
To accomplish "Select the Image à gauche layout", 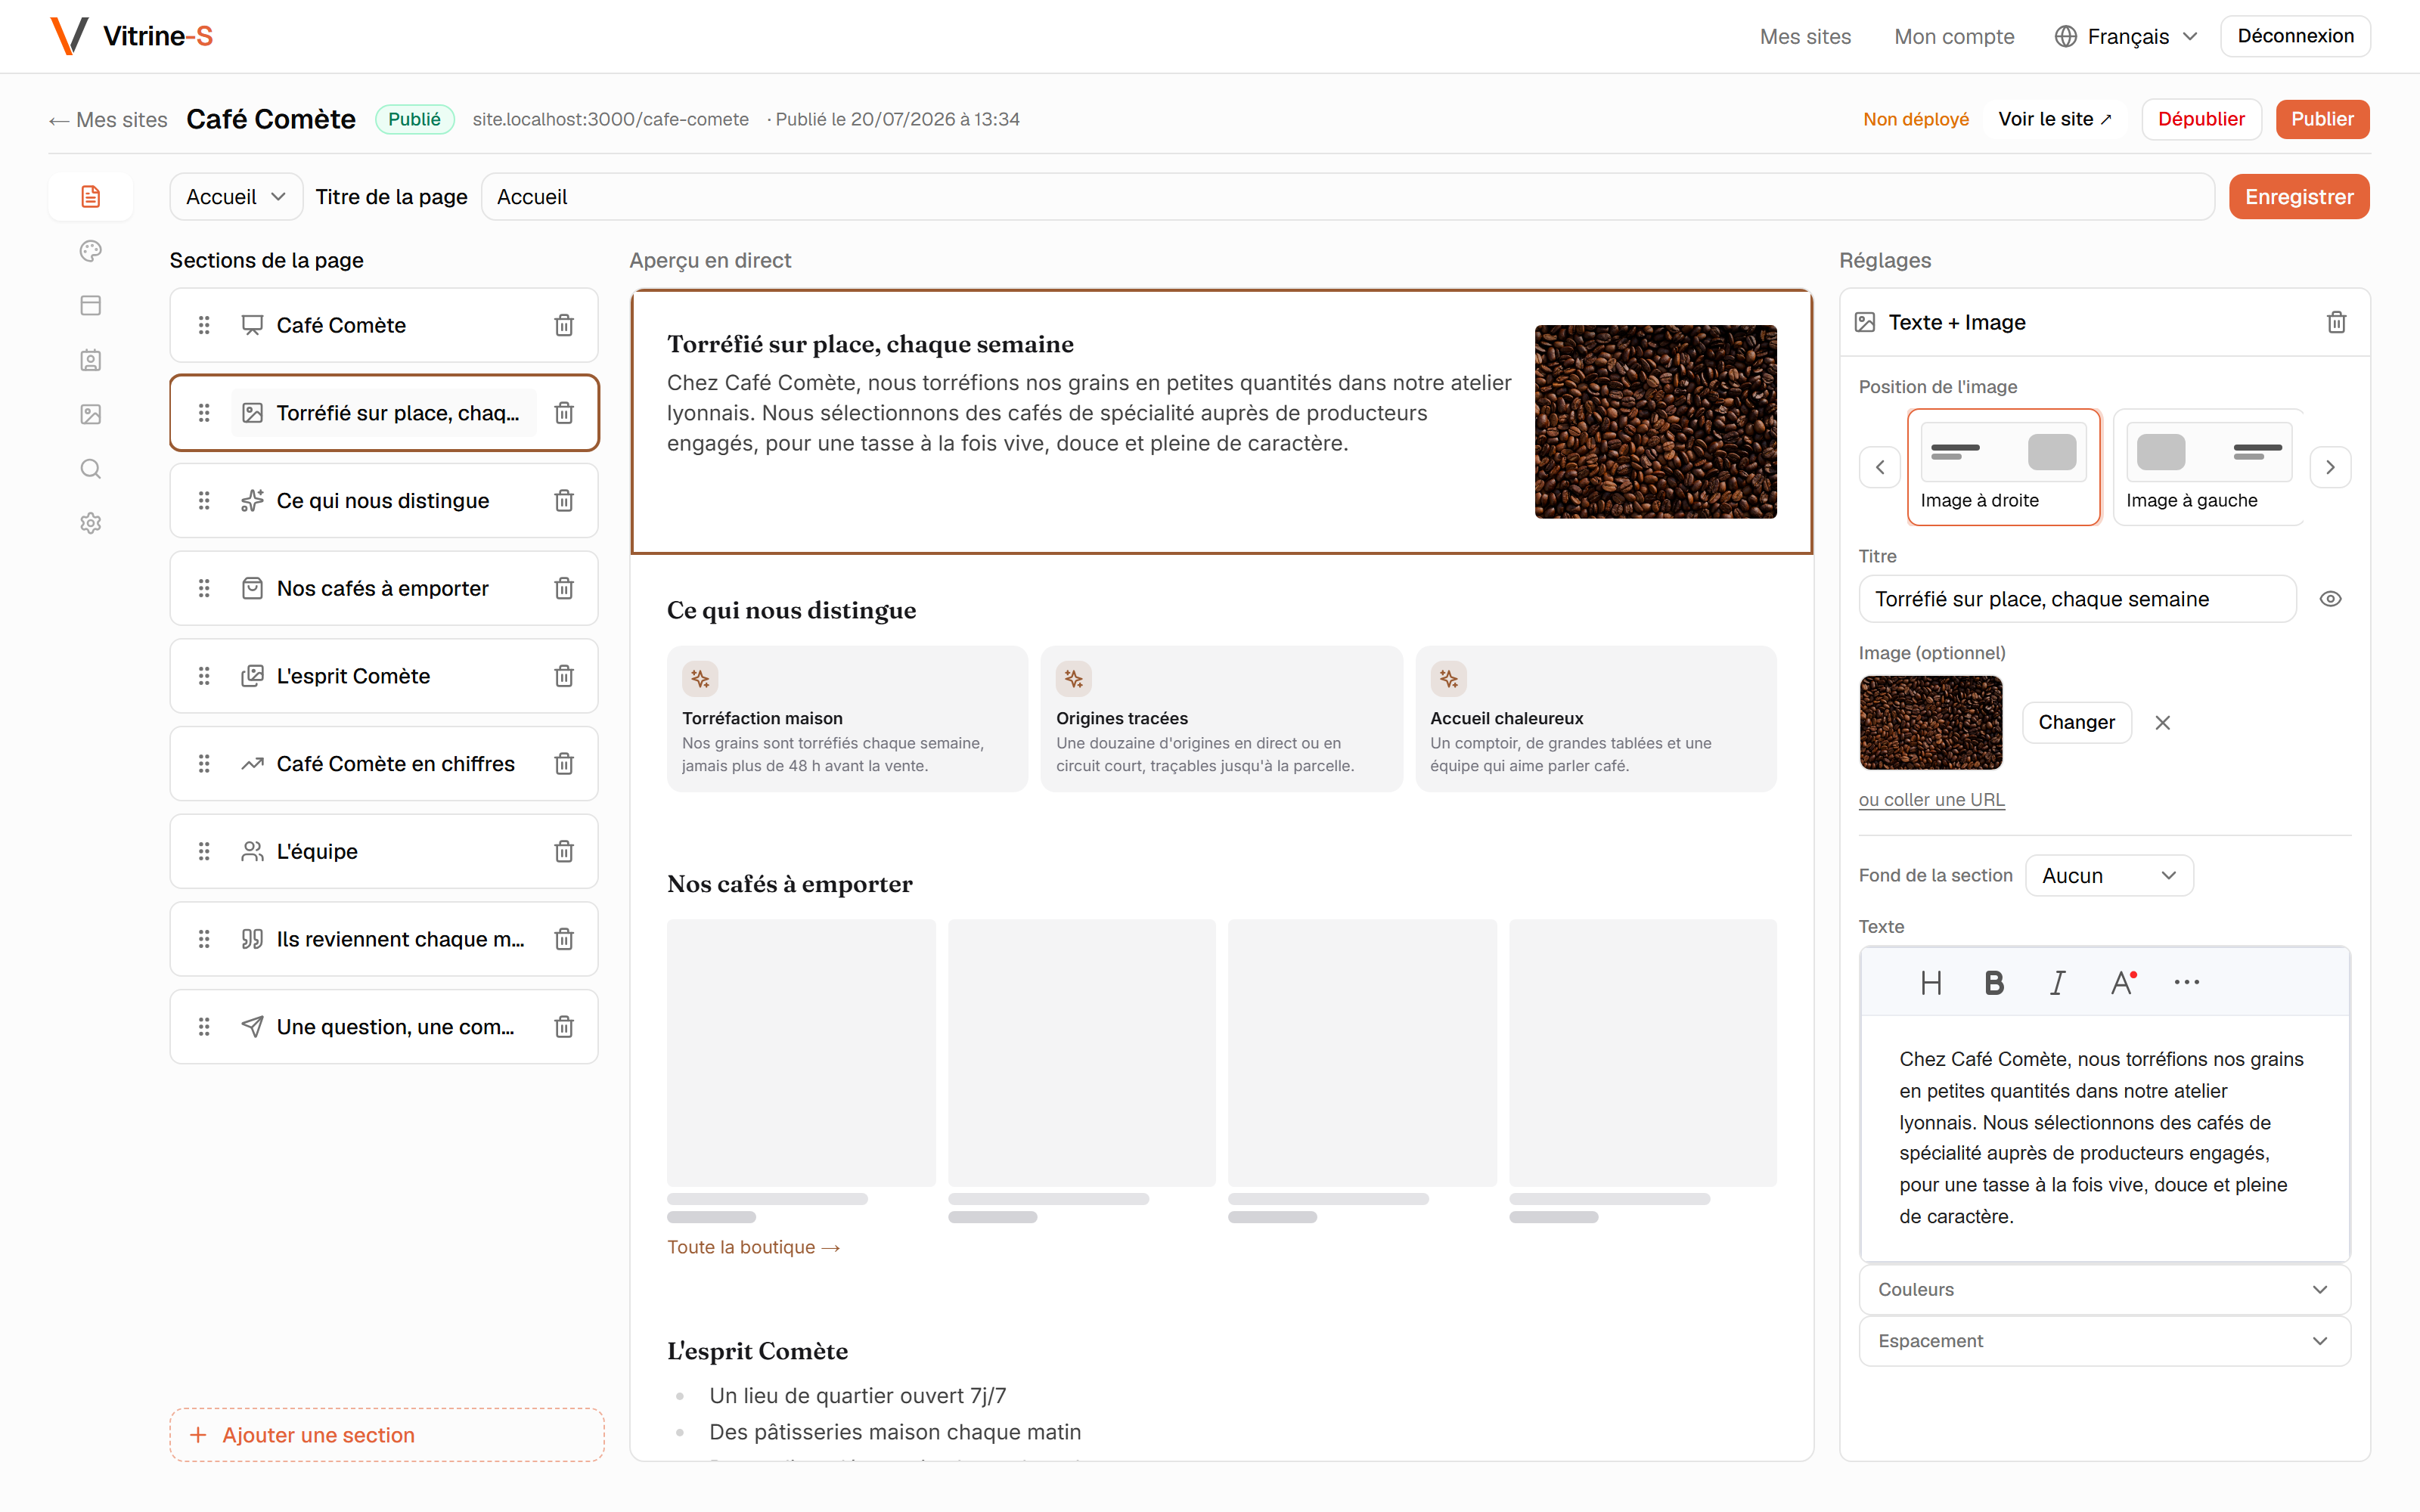I will click(2208, 467).
